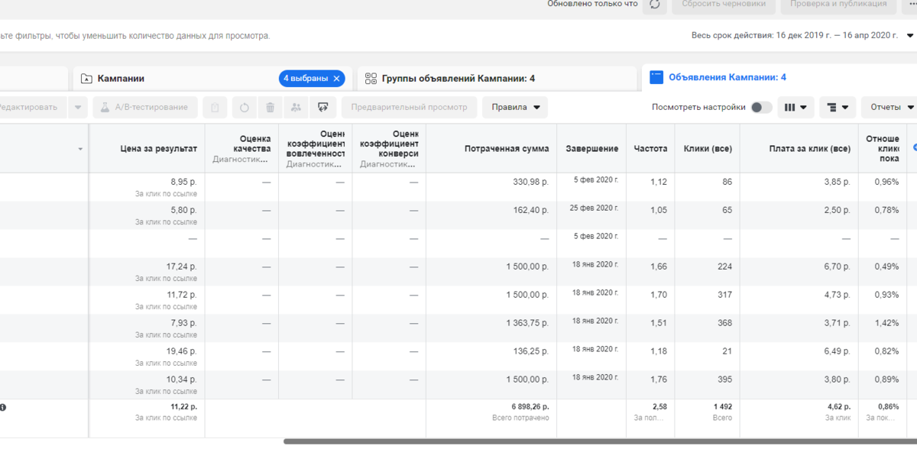Remove the '4 выбраны' selection filter

point(336,79)
